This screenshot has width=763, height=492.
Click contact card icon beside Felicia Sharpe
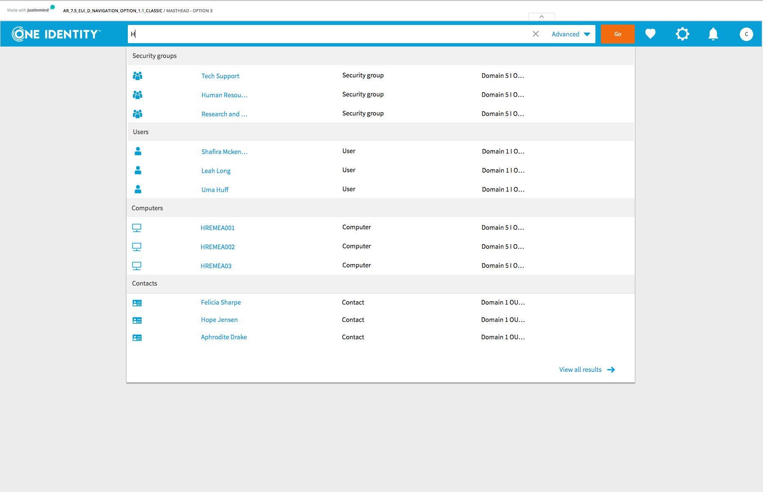137,303
